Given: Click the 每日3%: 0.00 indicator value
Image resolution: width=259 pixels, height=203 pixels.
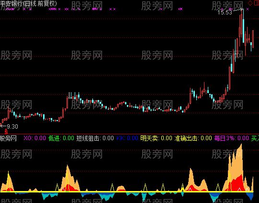Looking at the screenshot, I should coord(232,138).
